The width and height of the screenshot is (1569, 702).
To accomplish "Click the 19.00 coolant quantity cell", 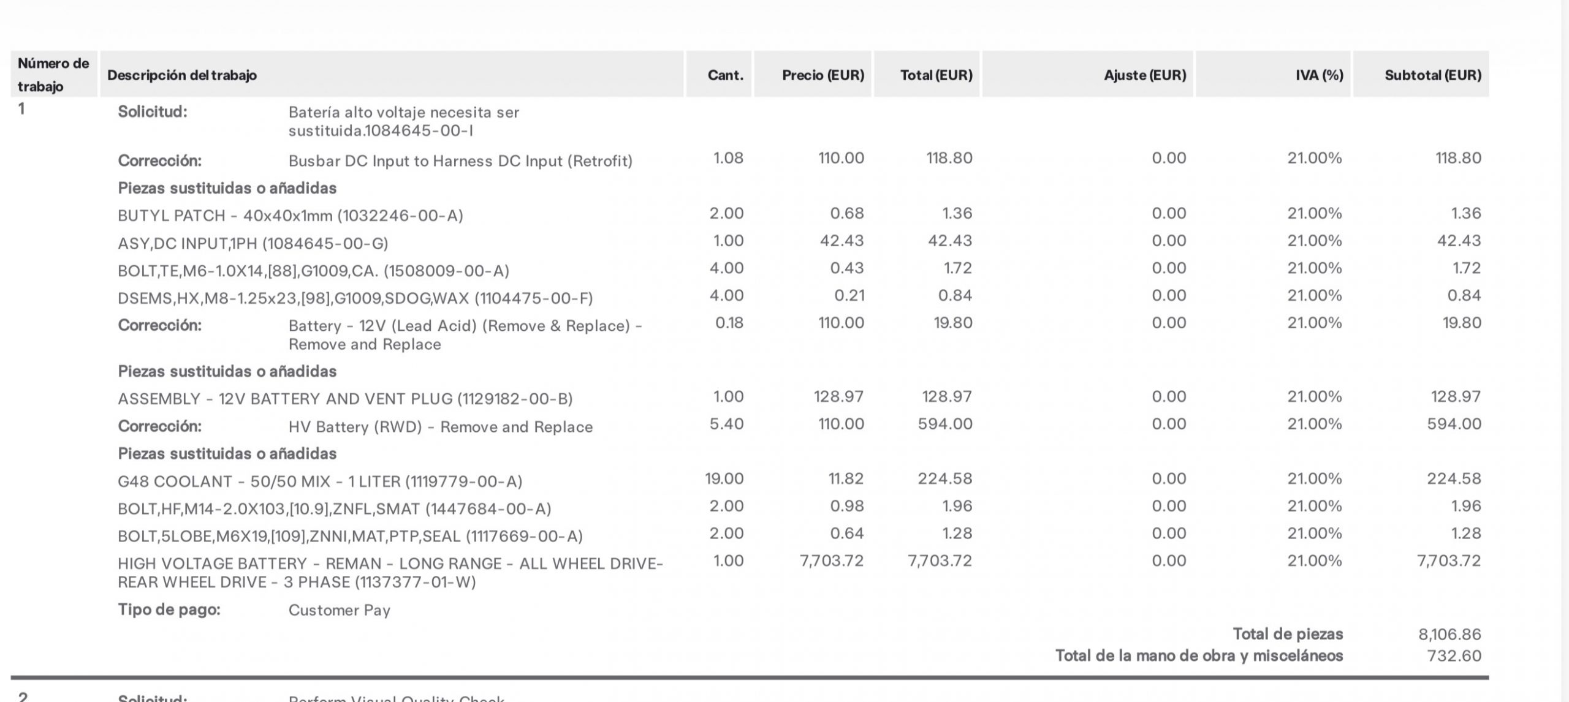I will pos(724,479).
